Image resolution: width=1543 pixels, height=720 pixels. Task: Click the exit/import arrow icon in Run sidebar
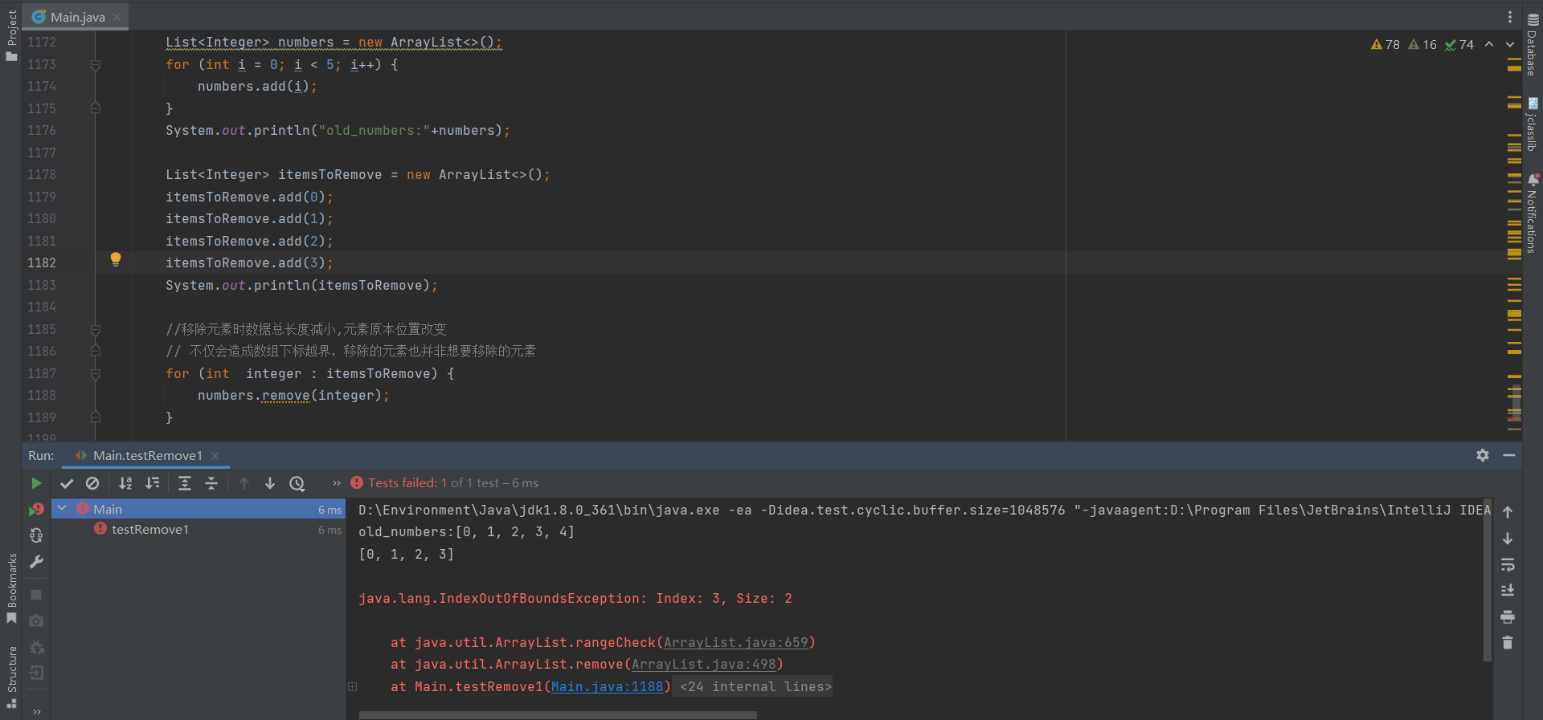click(36, 673)
